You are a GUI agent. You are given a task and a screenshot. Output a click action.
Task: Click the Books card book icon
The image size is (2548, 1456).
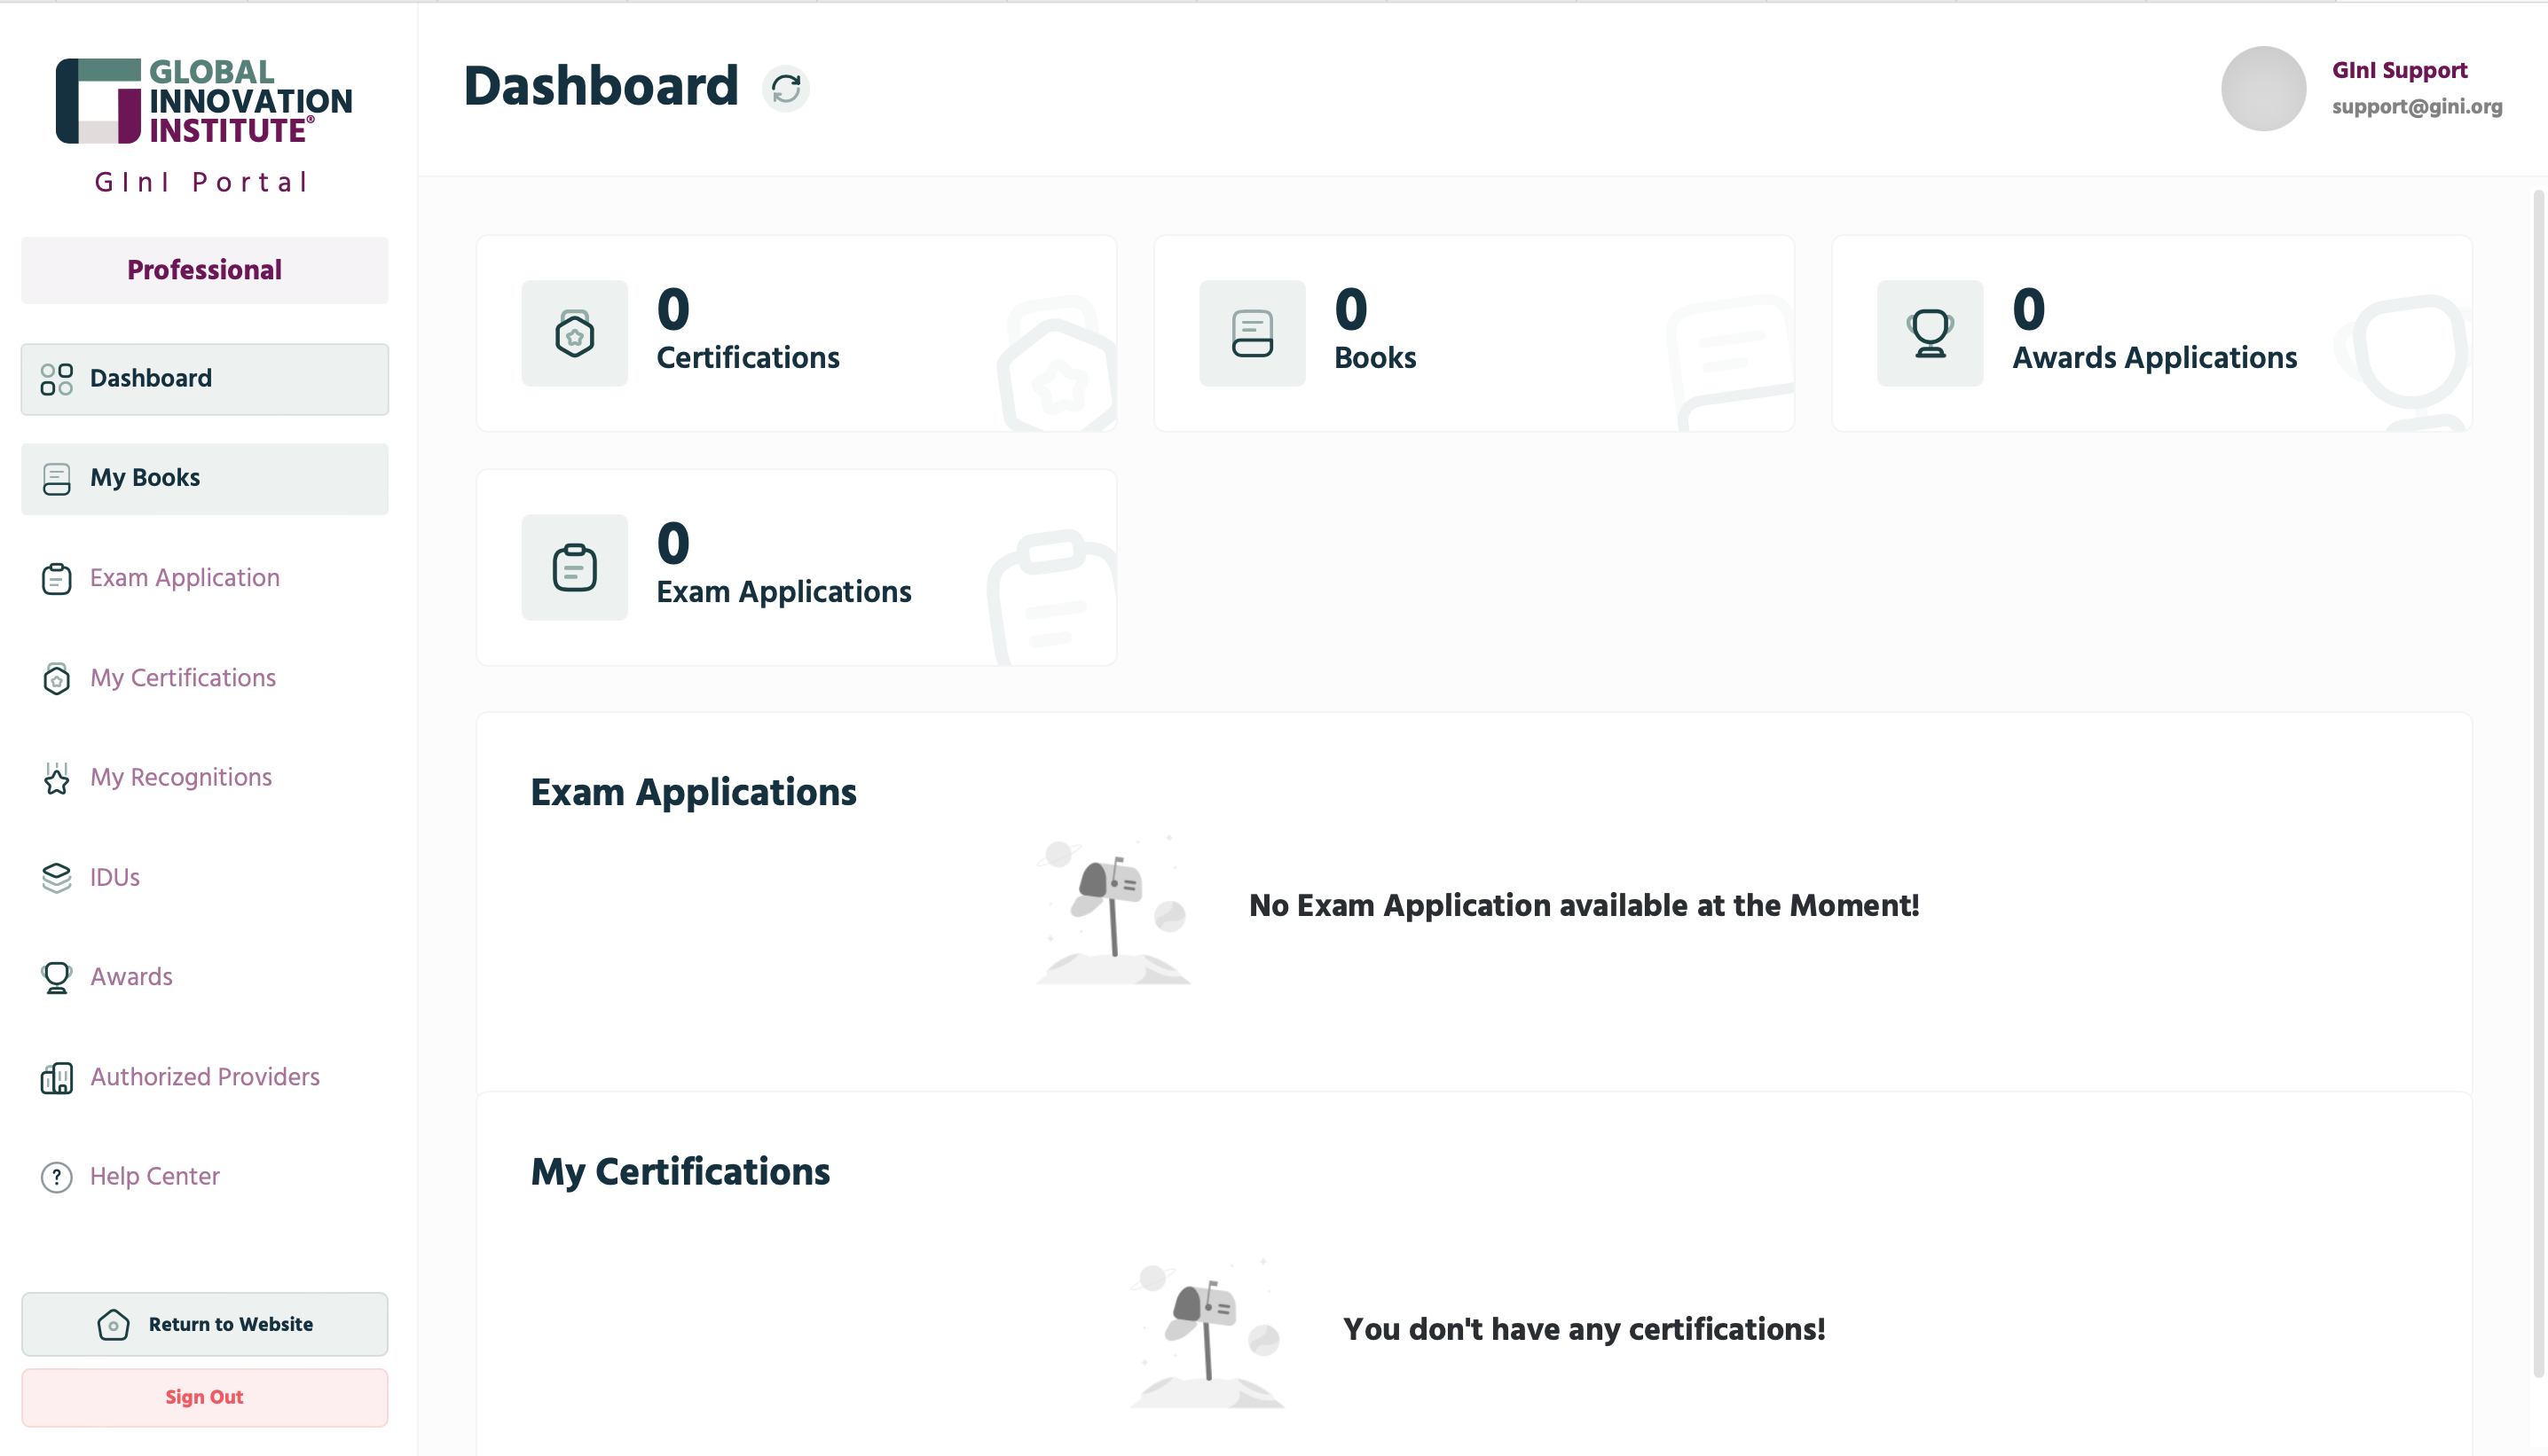click(1252, 334)
